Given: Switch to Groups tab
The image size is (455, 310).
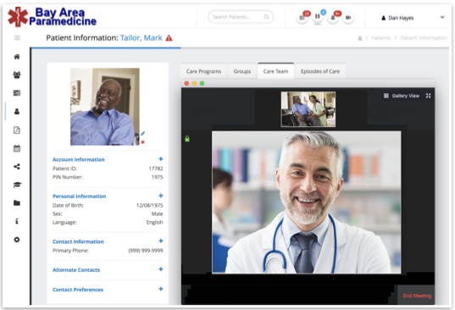Looking at the screenshot, I should (242, 71).
